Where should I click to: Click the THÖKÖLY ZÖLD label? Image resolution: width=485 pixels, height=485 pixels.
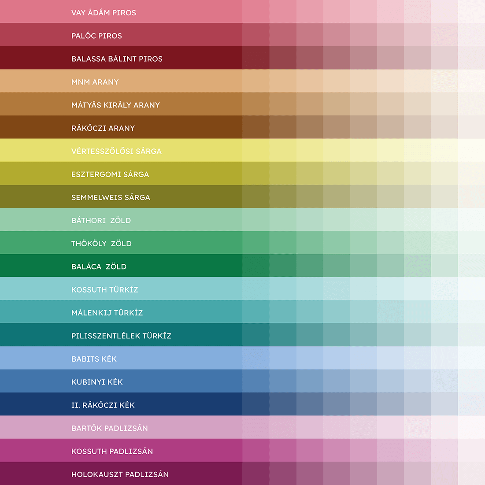tap(101, 244)
